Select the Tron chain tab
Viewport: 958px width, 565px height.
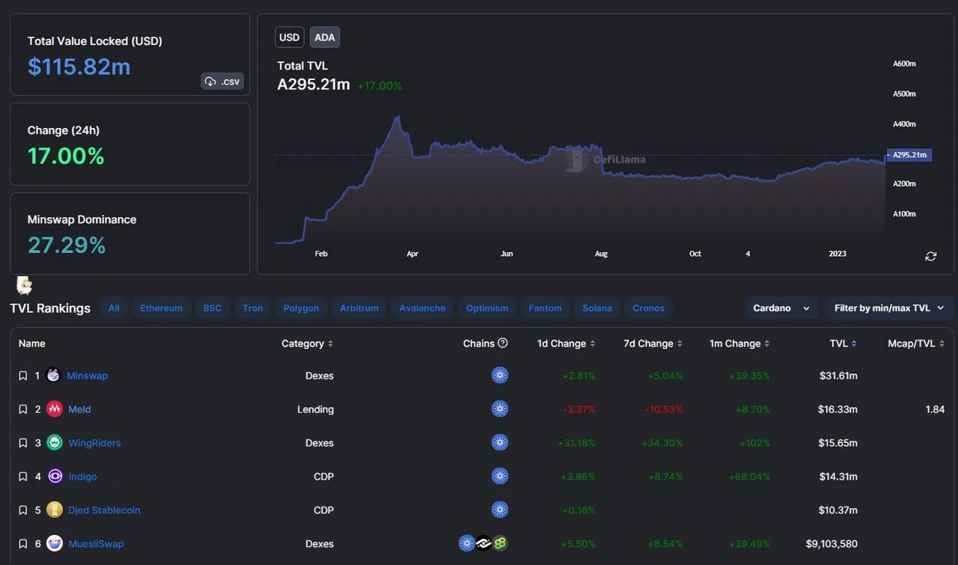tap(253, 308)
